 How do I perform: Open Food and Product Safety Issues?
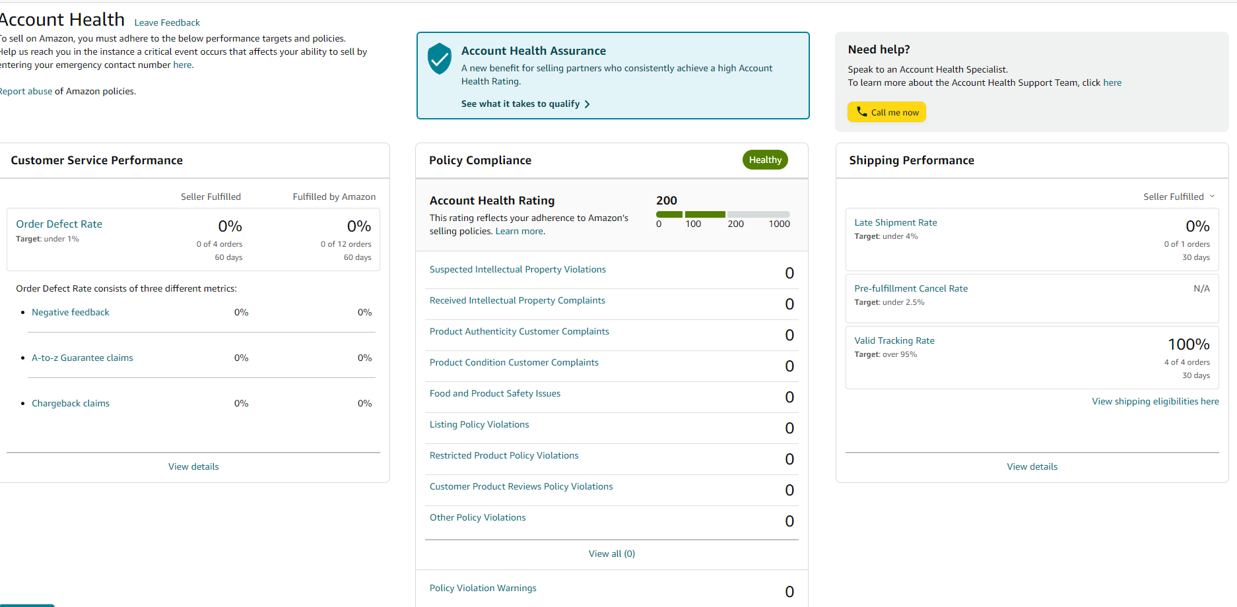coord(495,393)
